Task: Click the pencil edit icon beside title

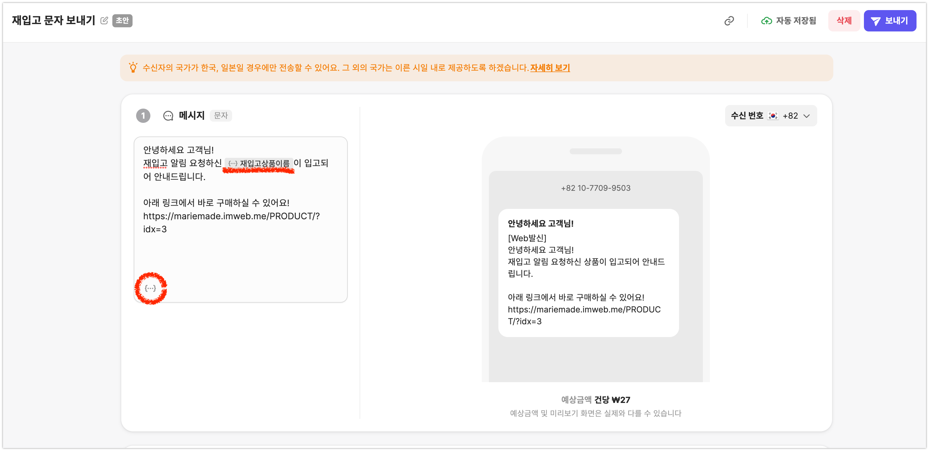Action: click(104, 20)
